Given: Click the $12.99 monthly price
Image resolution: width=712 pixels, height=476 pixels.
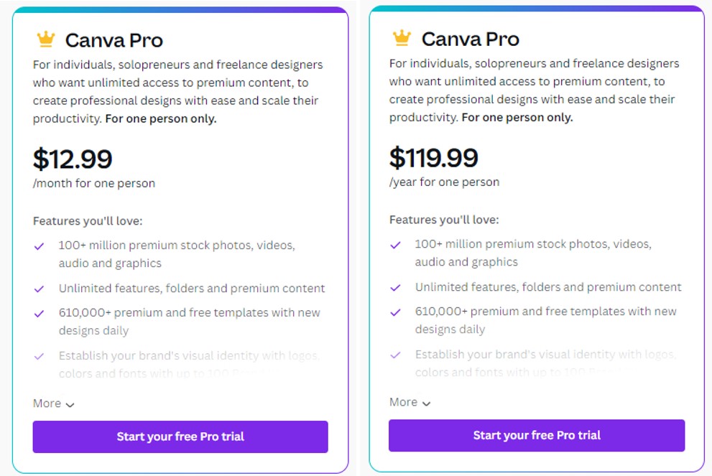Looking at the screenshot, I should tap(73, 159).
